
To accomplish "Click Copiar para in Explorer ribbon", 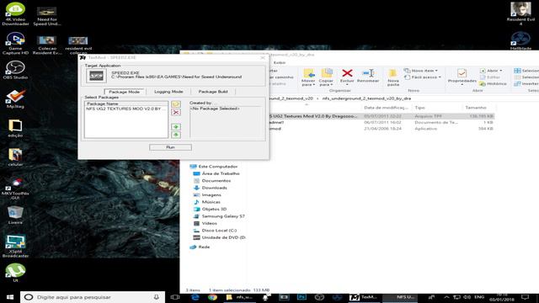I will (x=326, y=77).
